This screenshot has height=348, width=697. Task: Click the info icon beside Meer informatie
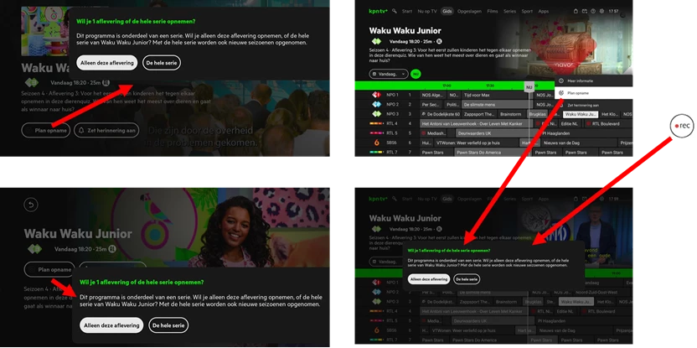561,81
